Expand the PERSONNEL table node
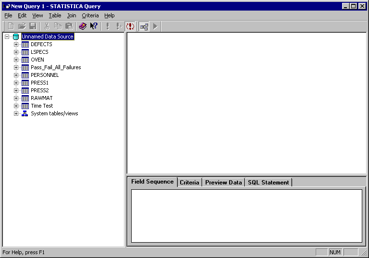This screenshot has height=258, width=369. [x=16, y=75]
